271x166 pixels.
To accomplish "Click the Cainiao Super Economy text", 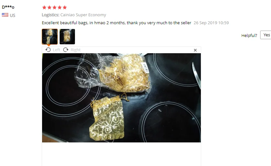I will [83, 15].
